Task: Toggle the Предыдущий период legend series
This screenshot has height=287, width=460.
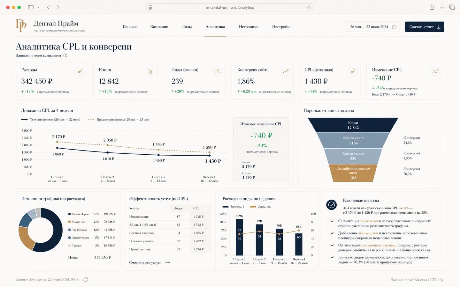Action: coord(119,120)
